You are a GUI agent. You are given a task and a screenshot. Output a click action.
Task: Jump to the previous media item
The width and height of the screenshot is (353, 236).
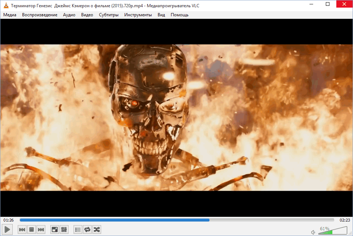(x=22, y=229)
